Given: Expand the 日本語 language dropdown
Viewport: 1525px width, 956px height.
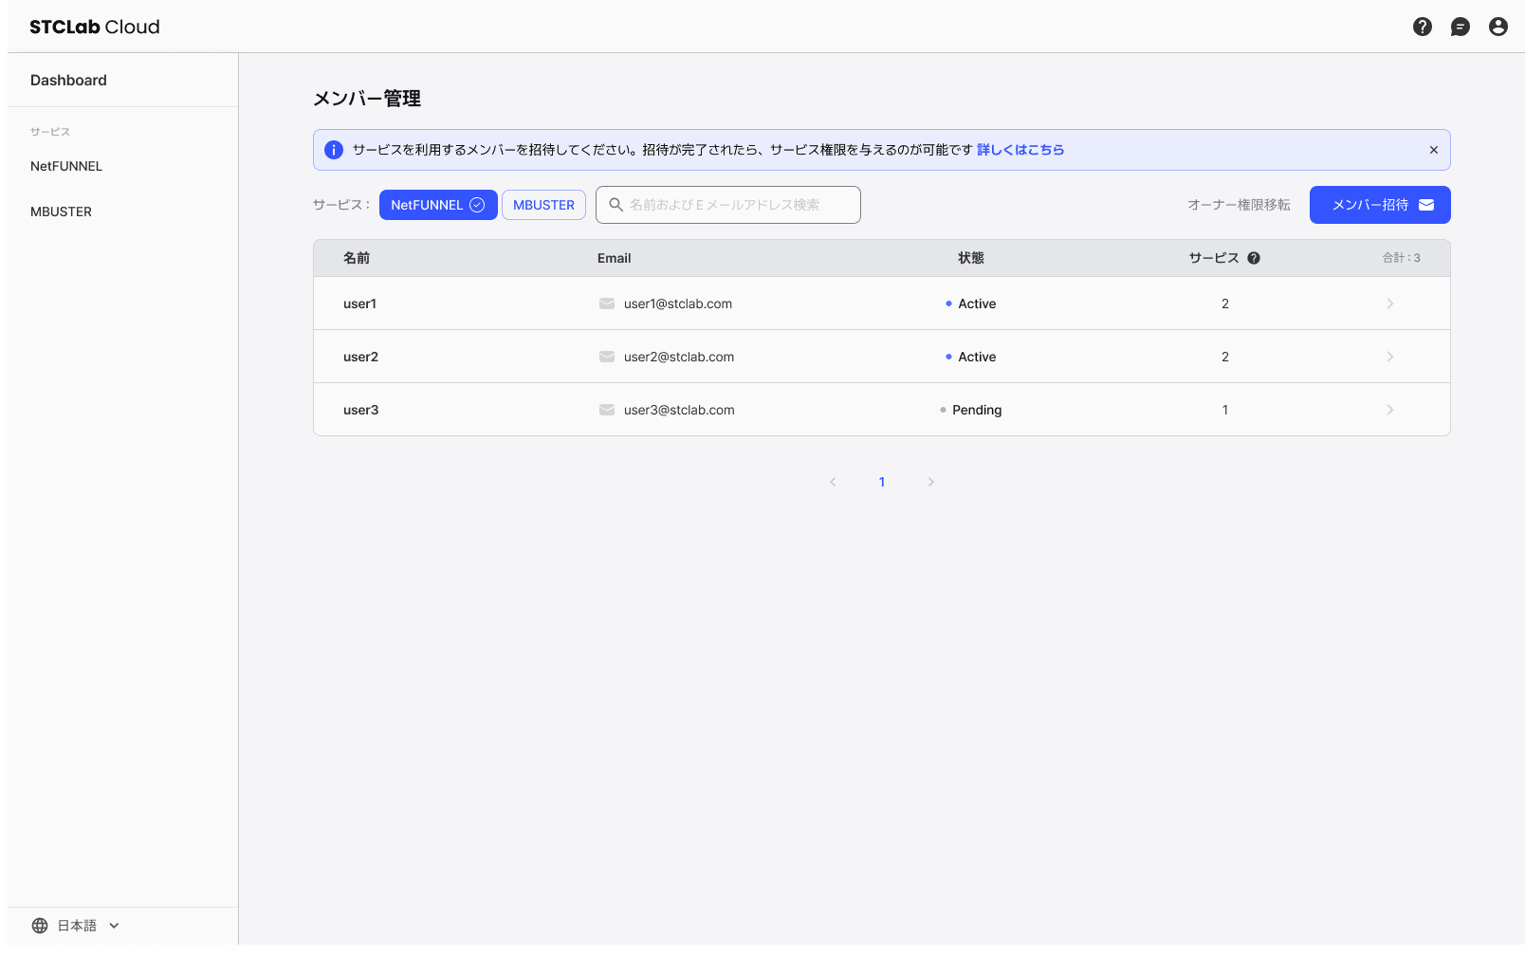Looking at the screenshot, I should (76, 926).
